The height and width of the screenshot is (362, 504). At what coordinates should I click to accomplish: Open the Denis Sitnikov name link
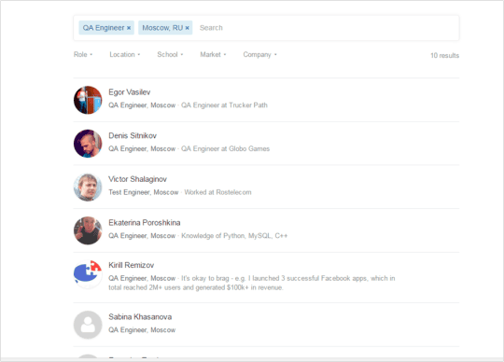click(x=133, y=135)
